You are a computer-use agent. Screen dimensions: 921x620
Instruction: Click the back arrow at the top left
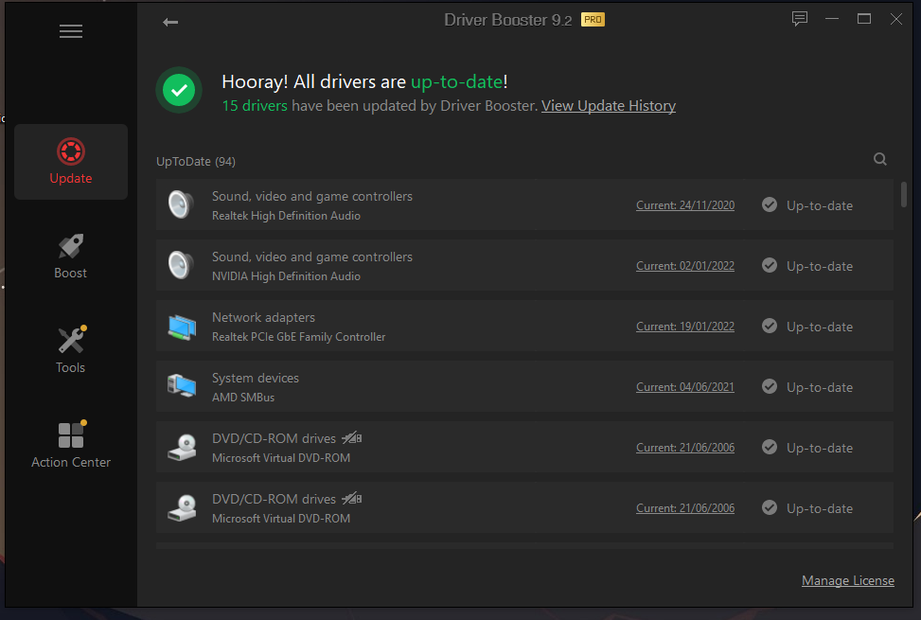click(170, 21)
